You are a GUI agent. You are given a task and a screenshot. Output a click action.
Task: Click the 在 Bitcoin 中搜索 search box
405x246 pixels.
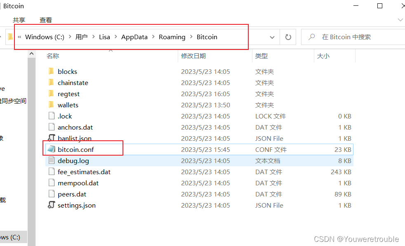point(353,37)
